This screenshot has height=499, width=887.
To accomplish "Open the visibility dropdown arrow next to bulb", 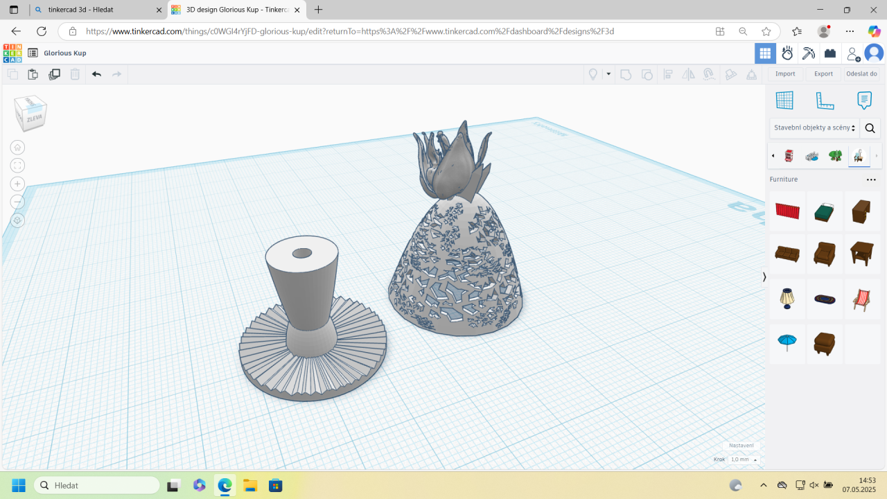I will click(608, 74).
